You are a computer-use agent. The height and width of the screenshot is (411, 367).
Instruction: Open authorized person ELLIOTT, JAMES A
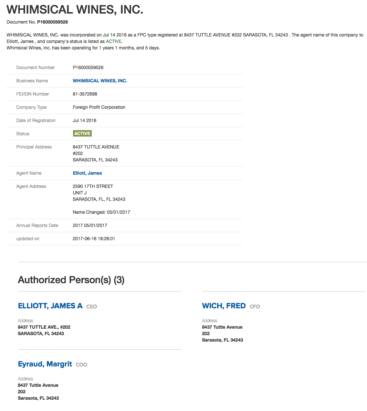click(x=50, y=306)
